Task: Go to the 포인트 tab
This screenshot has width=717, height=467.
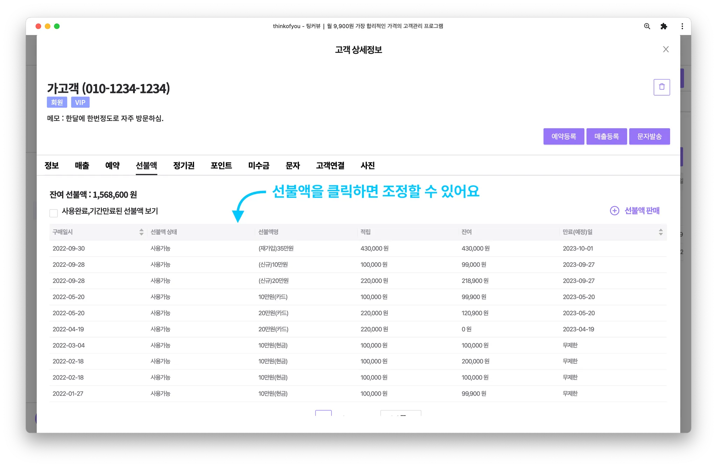Action: [221, 165]
